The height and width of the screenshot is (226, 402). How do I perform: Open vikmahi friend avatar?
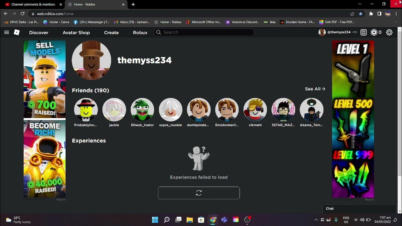tap(255, 110)
